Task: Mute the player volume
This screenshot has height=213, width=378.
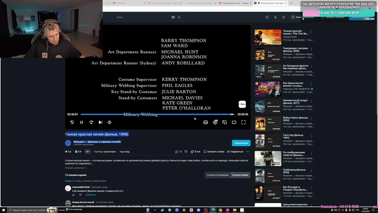Action: pyautogui.click(x=110, y=122)
